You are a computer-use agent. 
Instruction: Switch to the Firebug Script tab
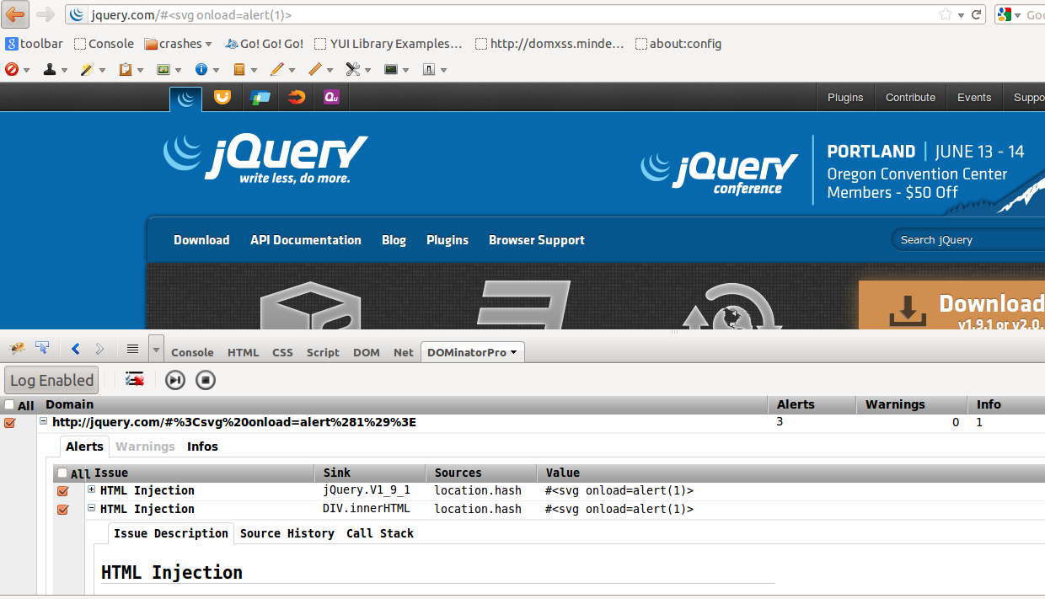[323, 352]
